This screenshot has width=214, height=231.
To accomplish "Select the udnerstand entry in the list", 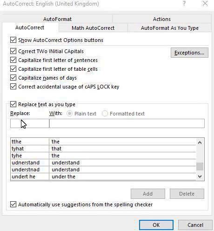I will [x=103, y=163].
